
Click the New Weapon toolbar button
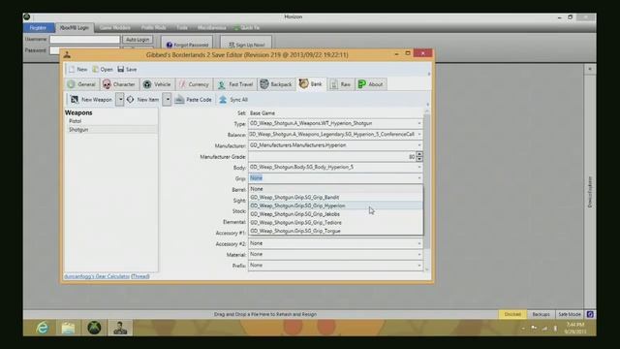pos(91,100)
